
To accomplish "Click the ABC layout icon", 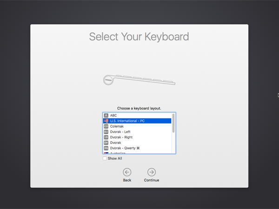I will (x=106, y=115).
